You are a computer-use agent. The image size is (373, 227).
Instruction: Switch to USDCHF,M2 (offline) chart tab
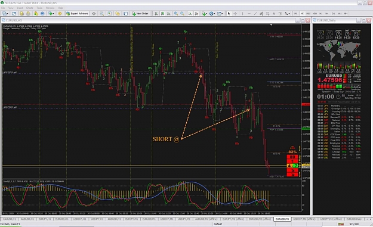(x=304, y=219)
